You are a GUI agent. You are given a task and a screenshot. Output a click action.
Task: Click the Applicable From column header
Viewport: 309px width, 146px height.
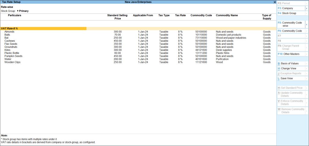point(143,15)
